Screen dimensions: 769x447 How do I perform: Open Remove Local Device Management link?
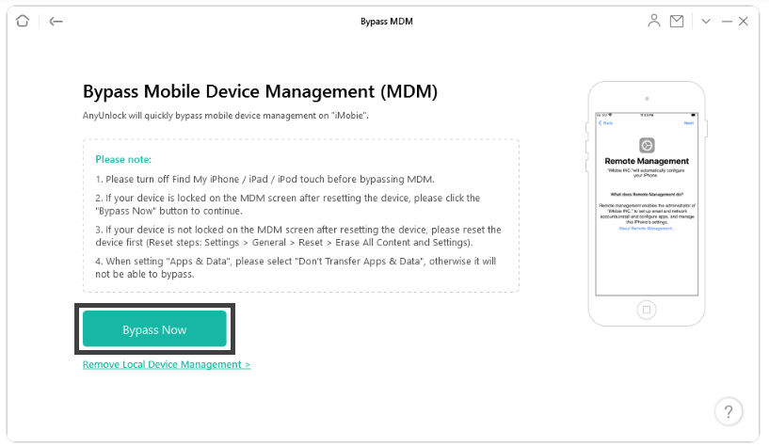point(167,365)
